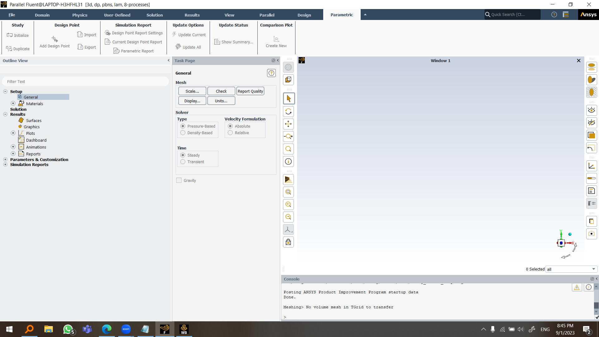
Task: Click the Units... button
Action: pos(221,101)
